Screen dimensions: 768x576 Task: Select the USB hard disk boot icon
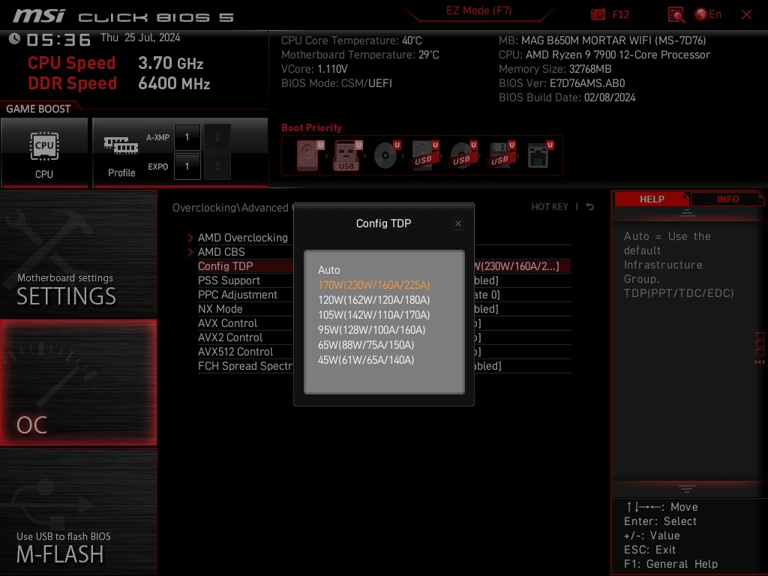click(424, 155)
